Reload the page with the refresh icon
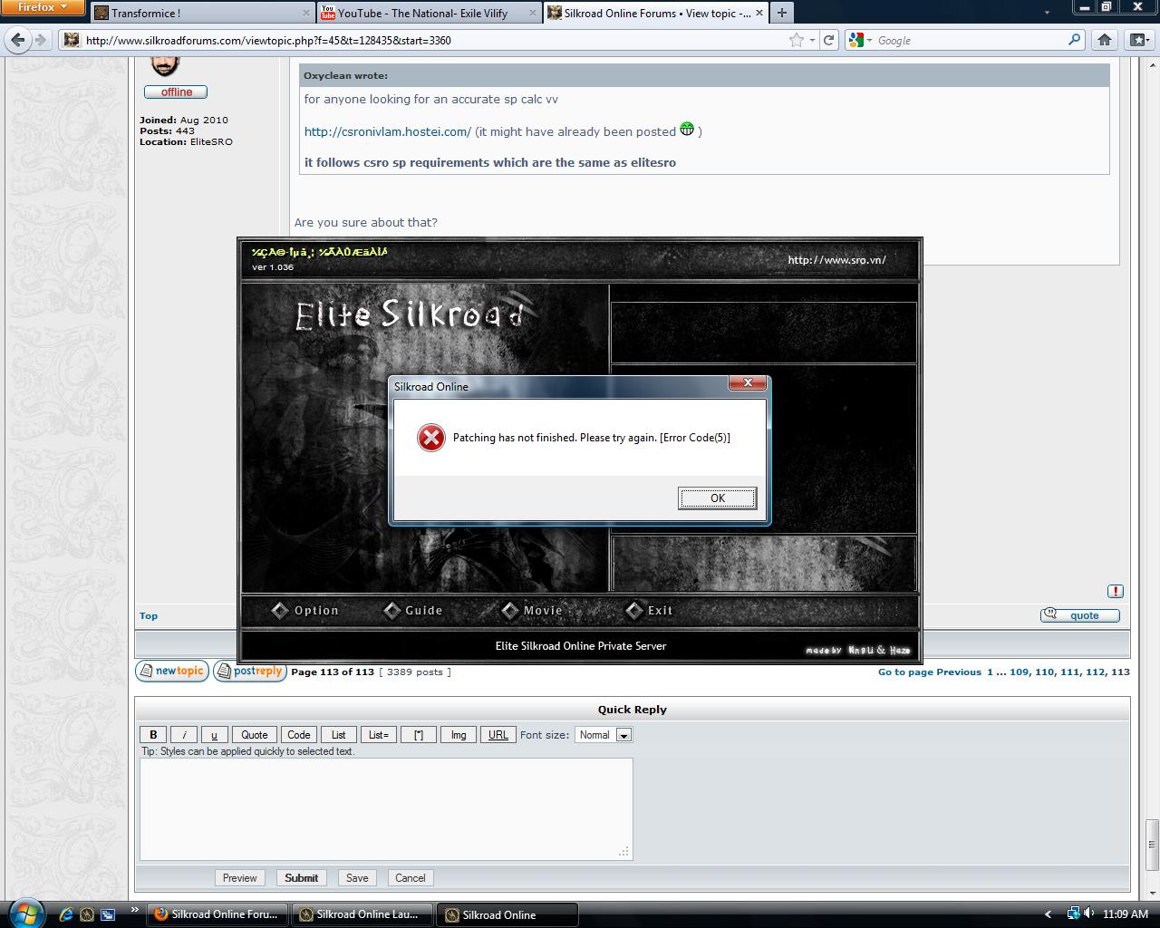The image size is (1160, 928). tap(830, 40)
